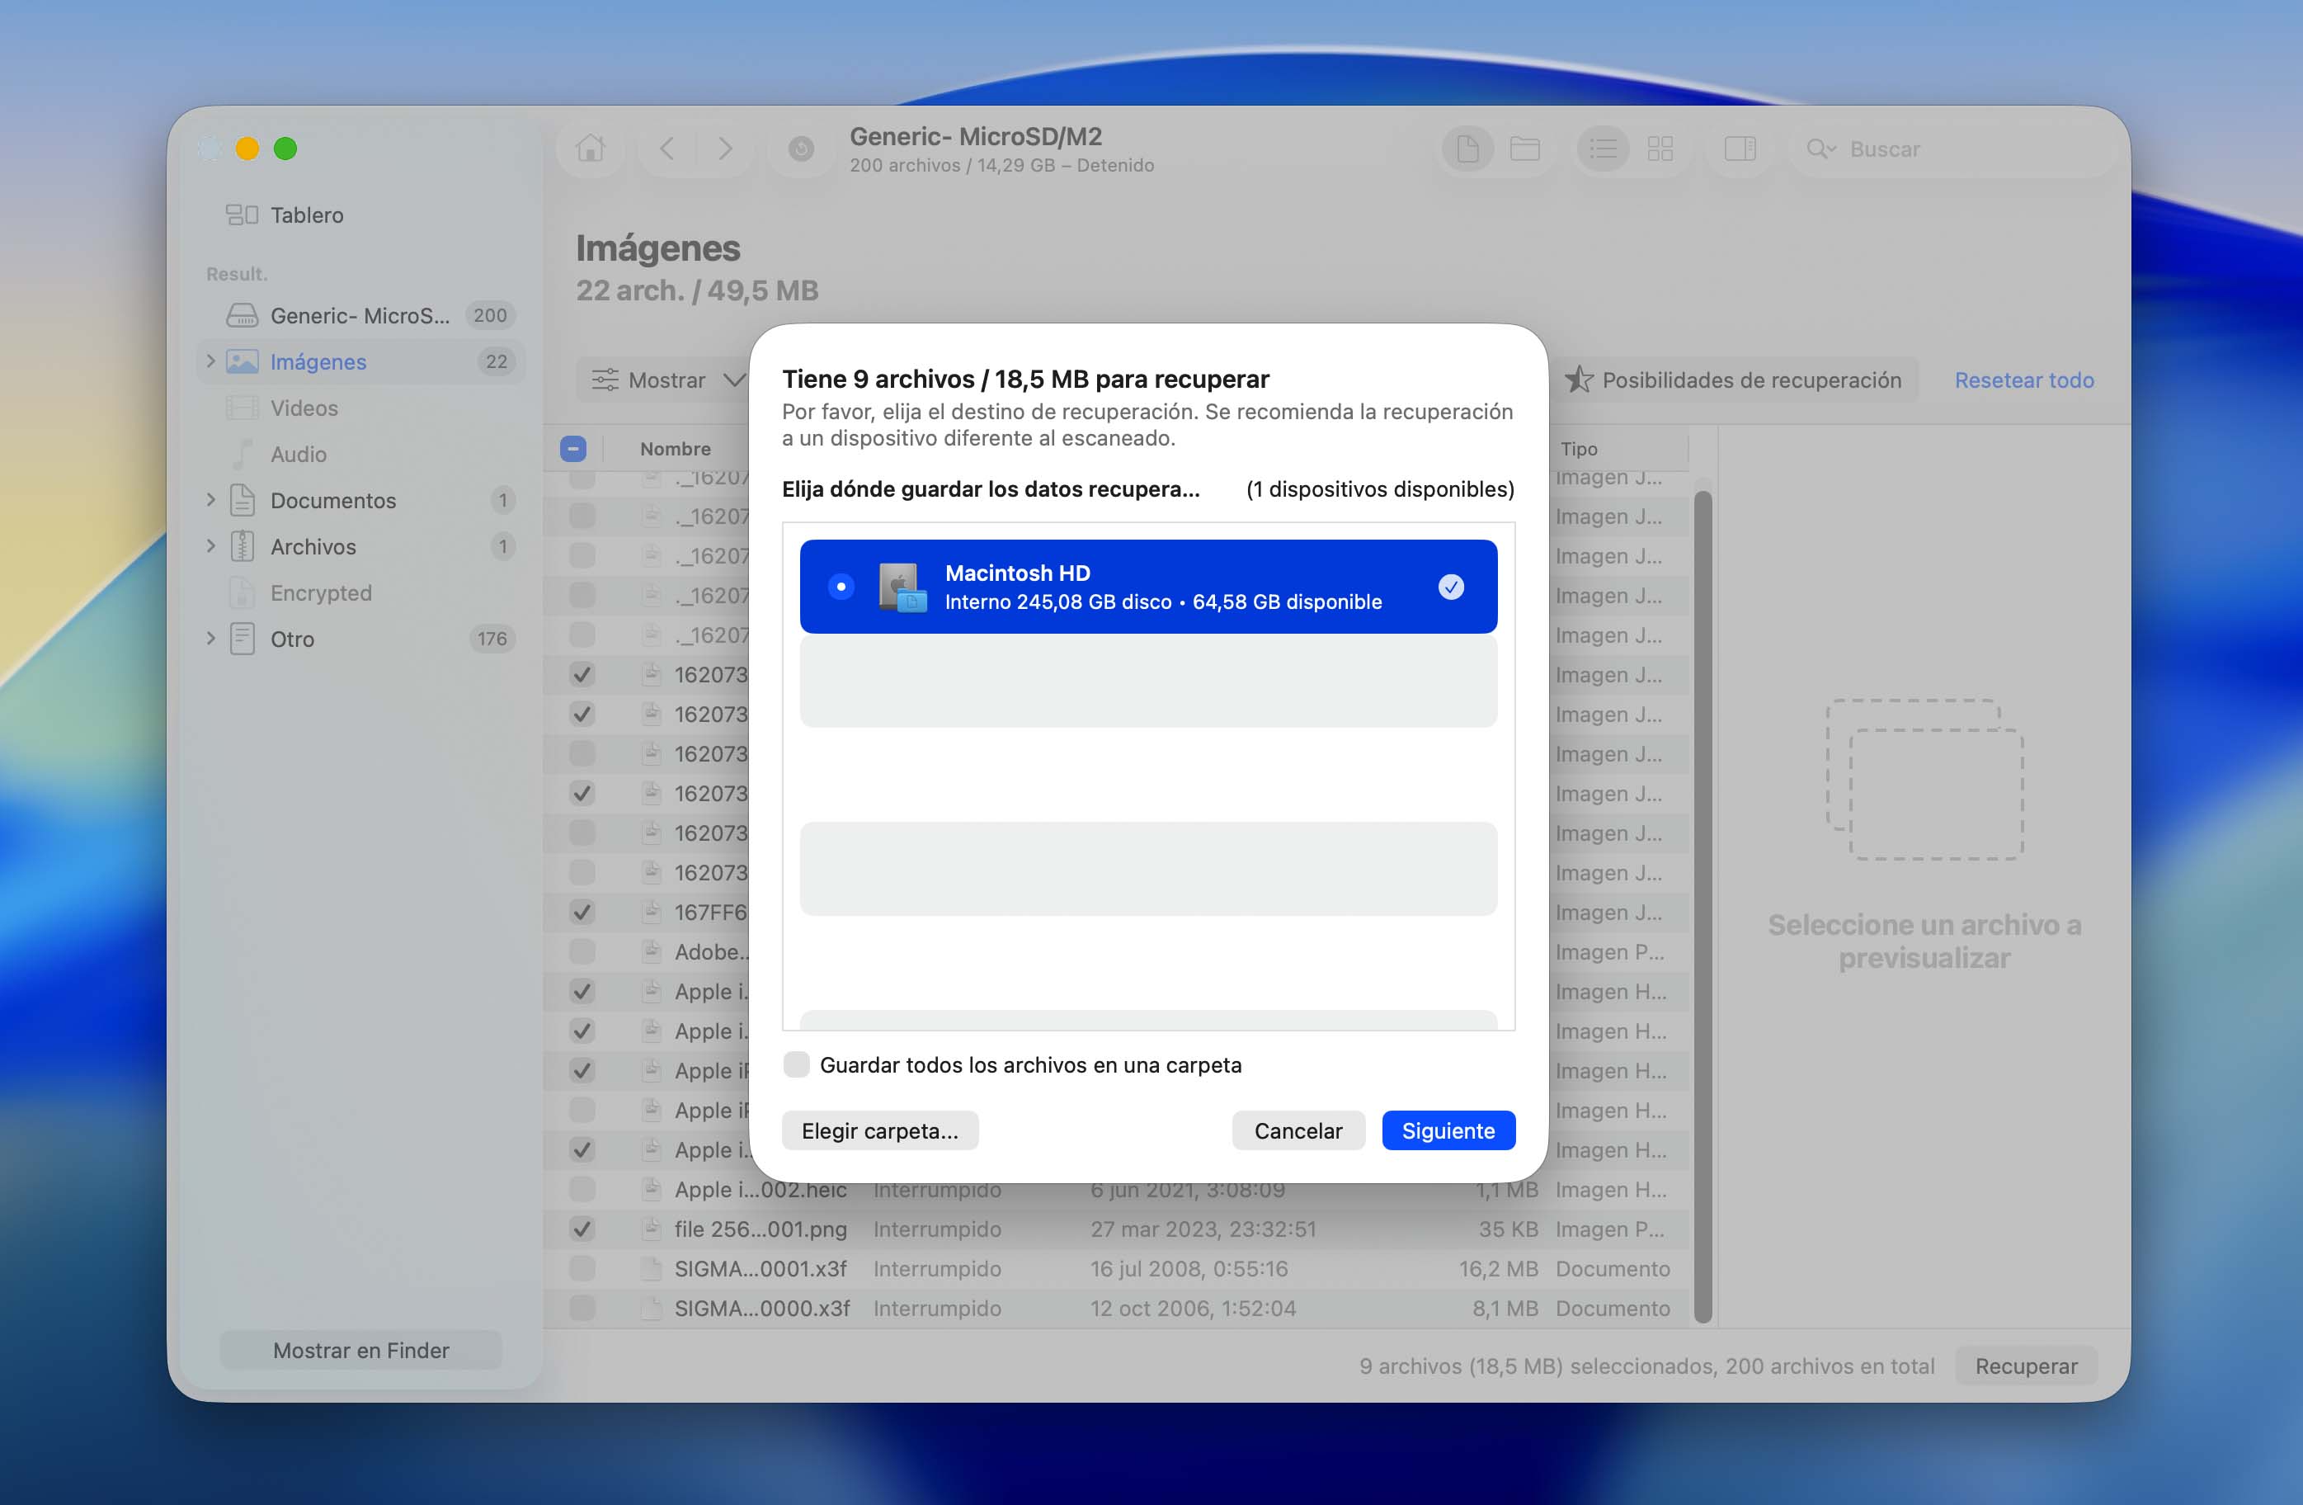Switch to file view icon
The image size is (2303, 1505).
(x=1467, y=149)
